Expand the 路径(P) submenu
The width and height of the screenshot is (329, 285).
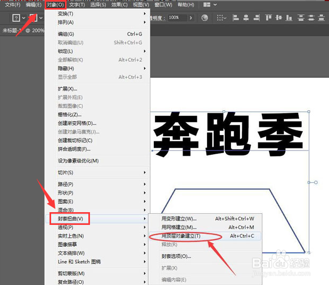pyautogui.click(x=97, y=184)
